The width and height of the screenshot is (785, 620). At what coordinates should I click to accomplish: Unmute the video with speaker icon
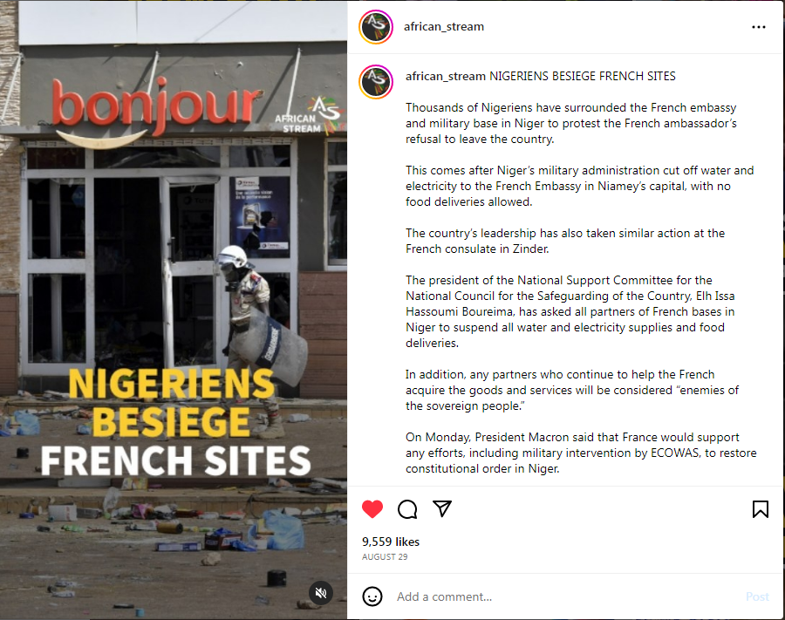(x=321, y=593)
